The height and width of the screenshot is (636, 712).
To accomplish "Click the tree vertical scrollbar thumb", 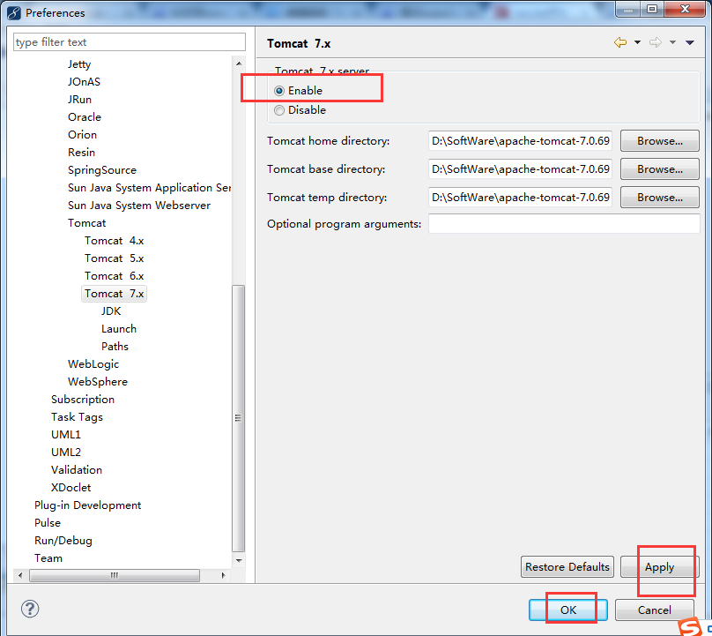I will click(x=239, y=418).
